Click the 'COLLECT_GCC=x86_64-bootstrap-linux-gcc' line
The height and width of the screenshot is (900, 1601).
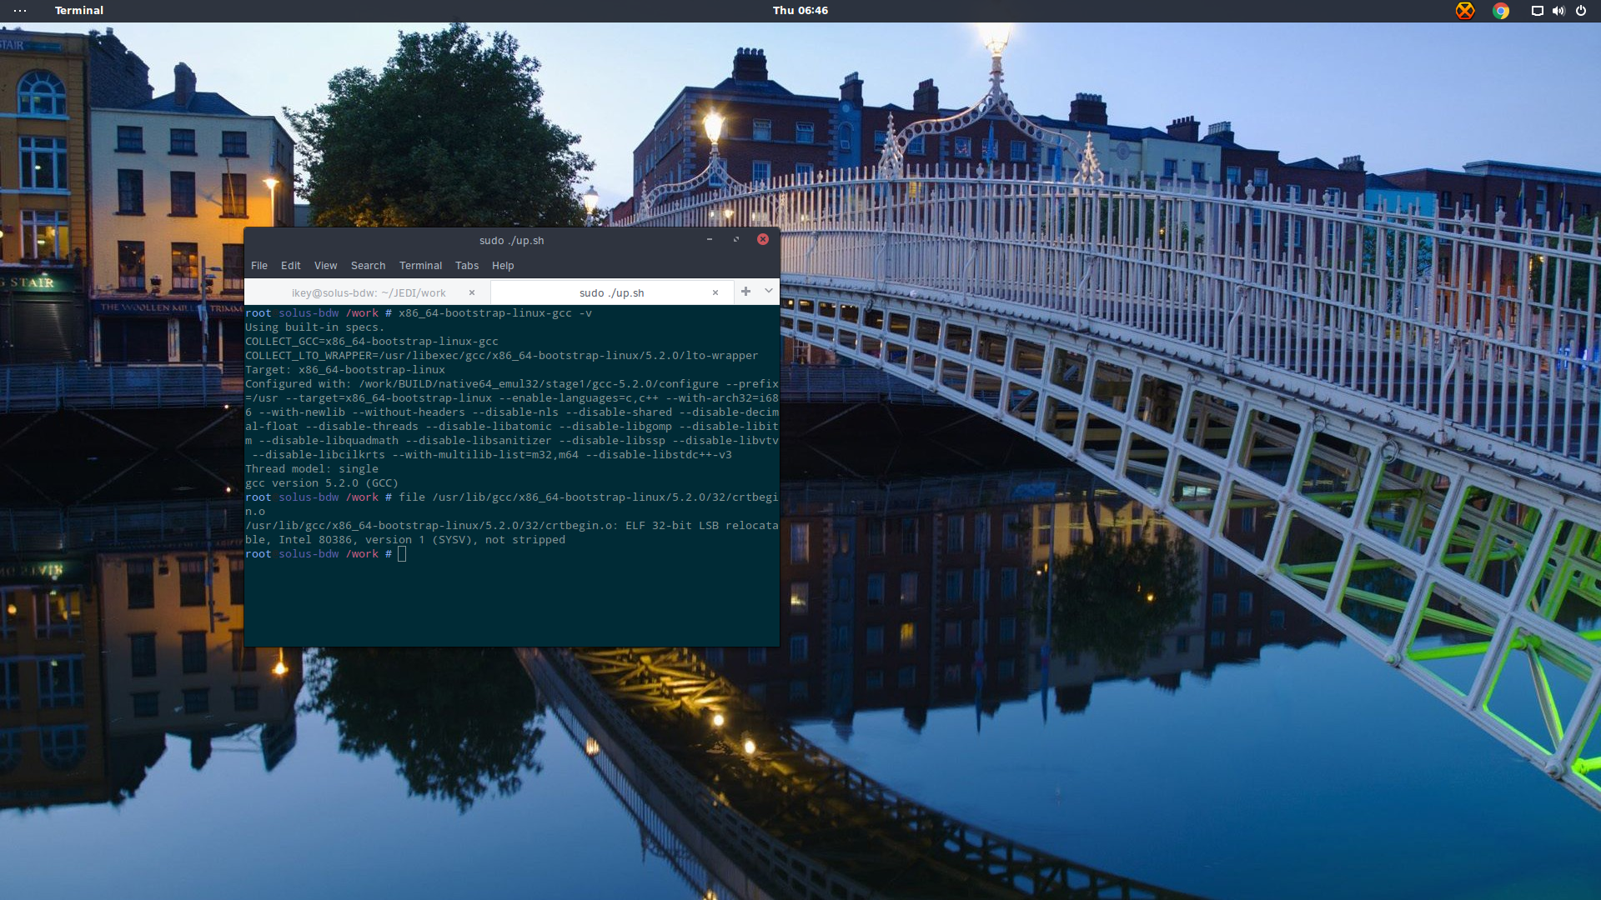coord(372,342)
